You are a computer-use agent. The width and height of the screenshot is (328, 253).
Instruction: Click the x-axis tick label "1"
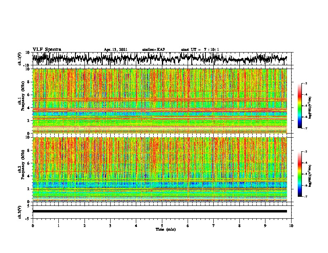pos(58,226)
